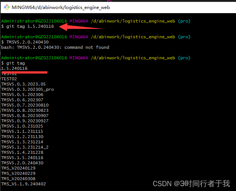Select the tag TMSV5.2.0.240430 in the list
The image size is (236, 191).
[22, 163]
